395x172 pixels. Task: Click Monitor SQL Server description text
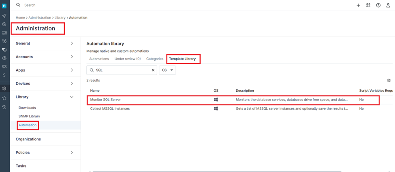pos(292,100)
